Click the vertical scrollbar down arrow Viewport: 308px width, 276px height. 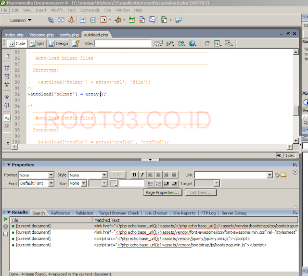tap(296, 140)
